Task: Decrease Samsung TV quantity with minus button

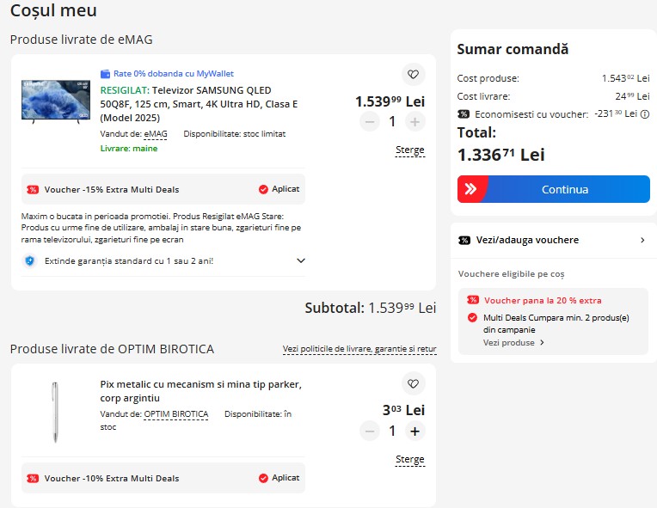Action: pos(370,122)
